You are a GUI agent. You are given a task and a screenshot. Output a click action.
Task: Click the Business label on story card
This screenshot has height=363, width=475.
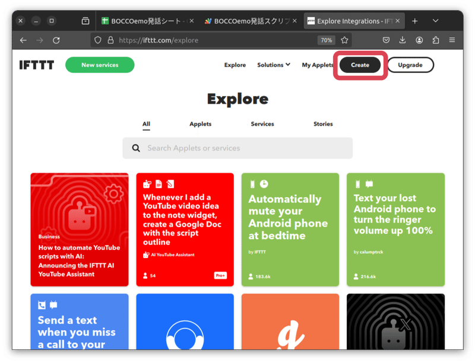[x=49, y=237]
